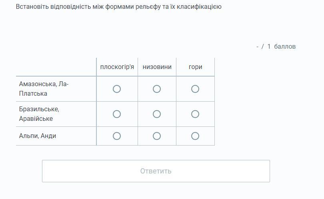
Task: Click the question text about форми рельєфу
Action: point(119,7)
